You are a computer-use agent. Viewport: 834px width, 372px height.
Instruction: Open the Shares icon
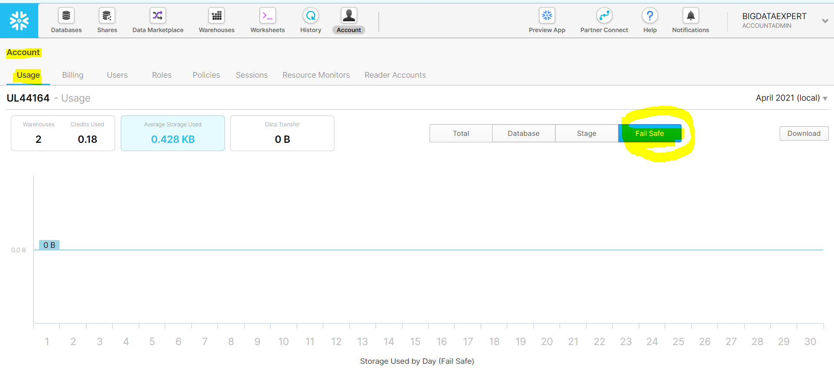pyautogui.click(x=107, y=16)
